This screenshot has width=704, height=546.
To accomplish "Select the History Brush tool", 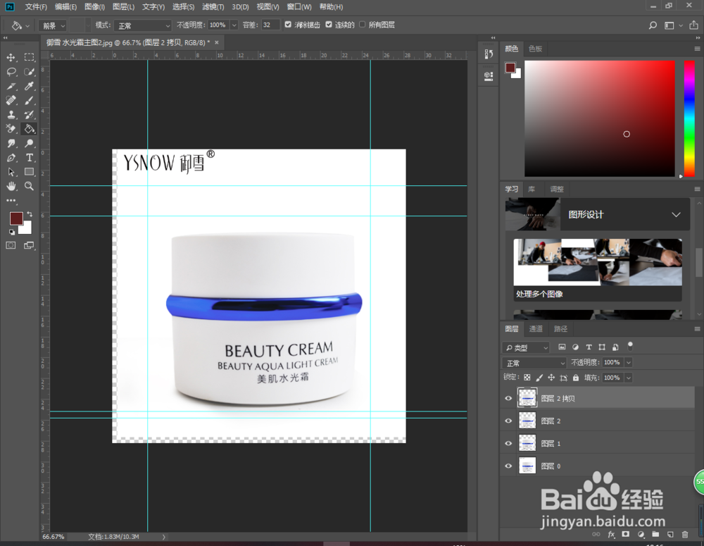I will (x=29, y=115).
